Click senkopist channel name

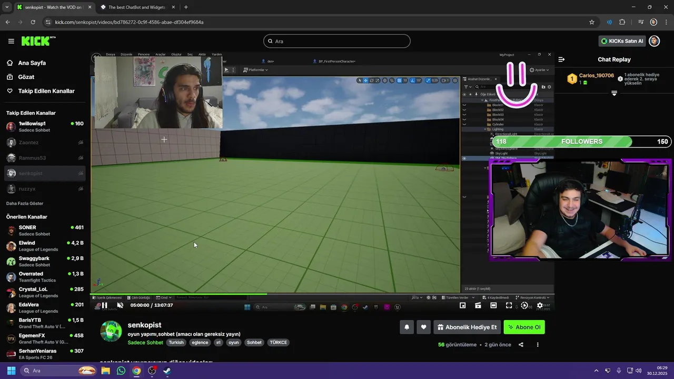pyautogui.click(x=144, y=325)
